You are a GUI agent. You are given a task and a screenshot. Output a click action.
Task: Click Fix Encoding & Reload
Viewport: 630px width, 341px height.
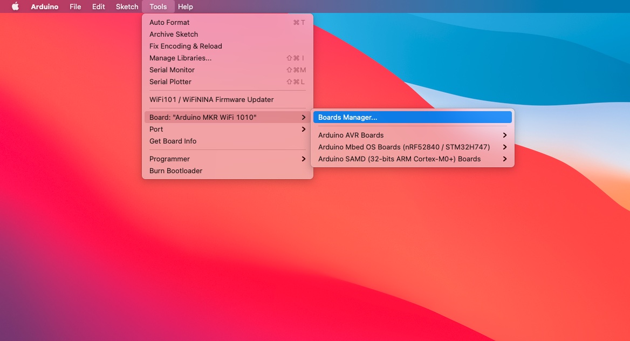[x=186, y=46]
